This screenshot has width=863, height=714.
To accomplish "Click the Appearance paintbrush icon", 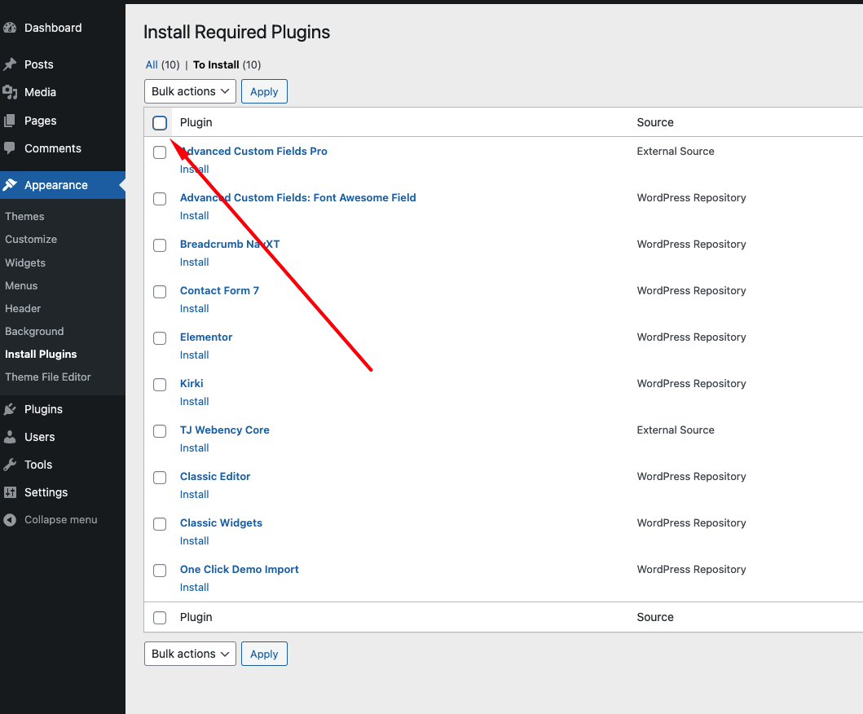I will point(10,185).
